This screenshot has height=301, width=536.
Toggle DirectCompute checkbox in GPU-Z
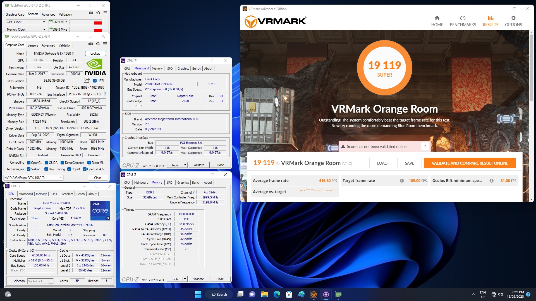point(63,163)
